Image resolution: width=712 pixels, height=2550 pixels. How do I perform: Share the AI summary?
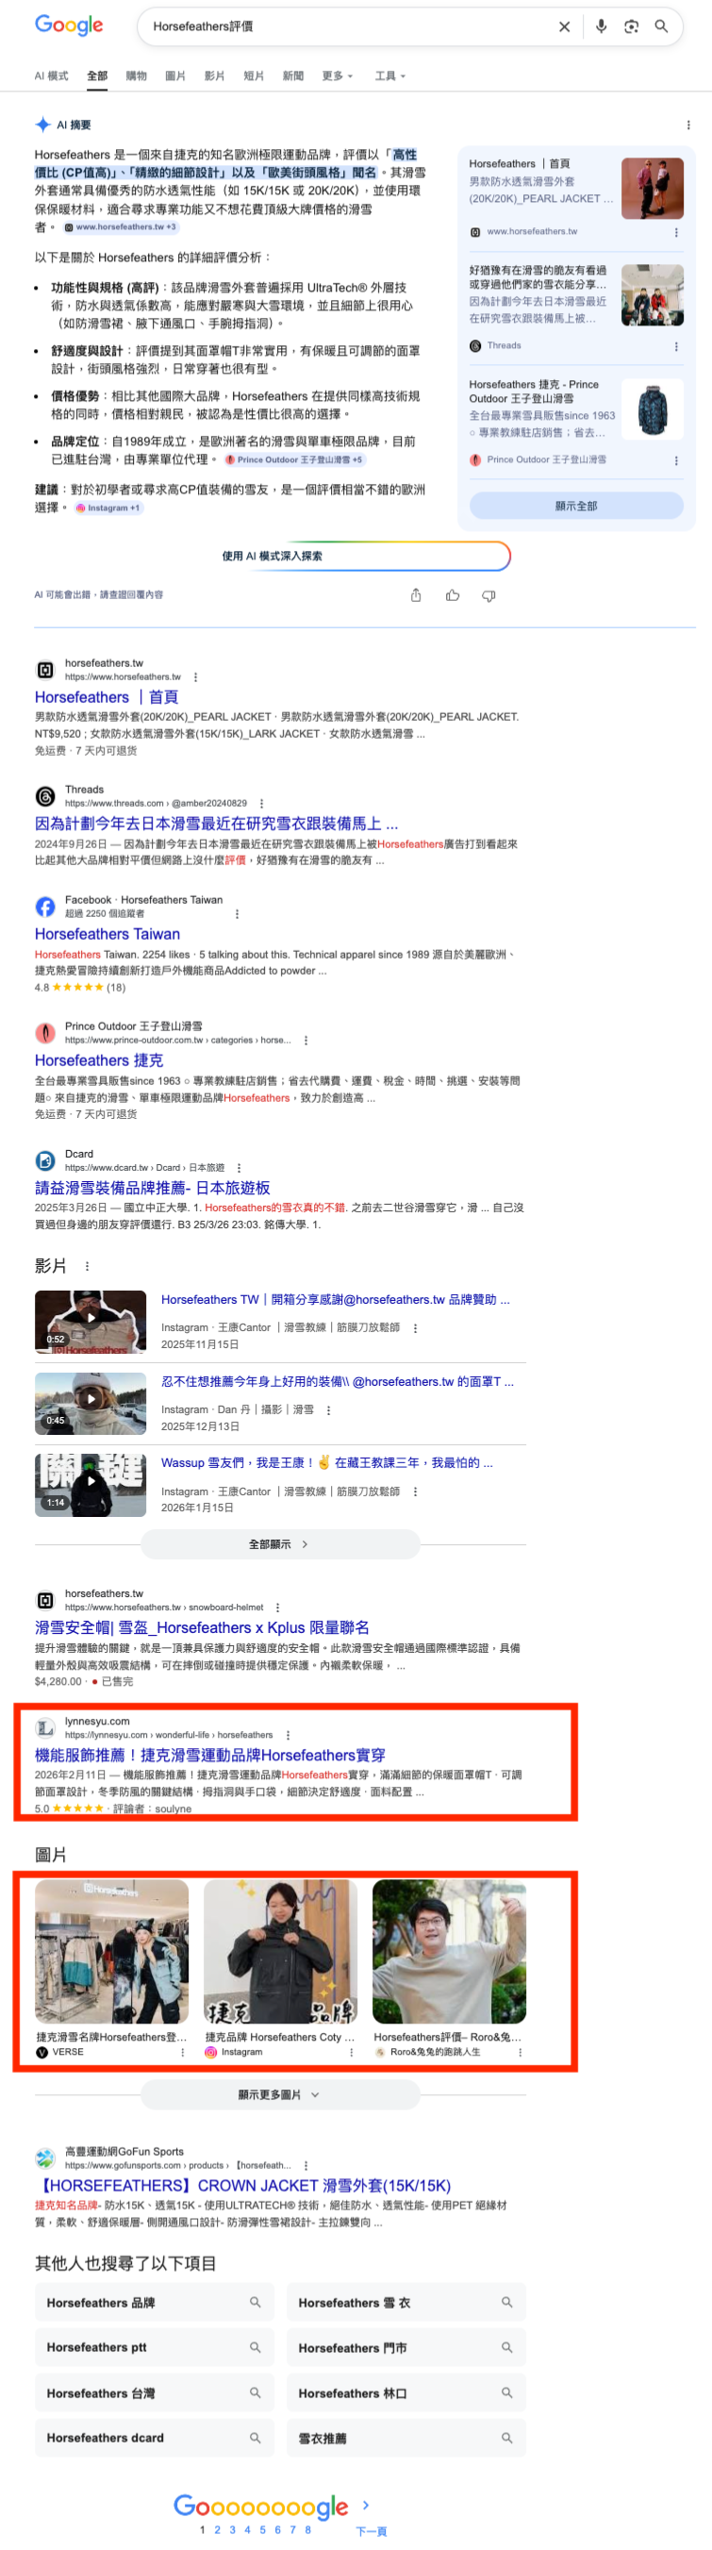(x=416, y=595)
